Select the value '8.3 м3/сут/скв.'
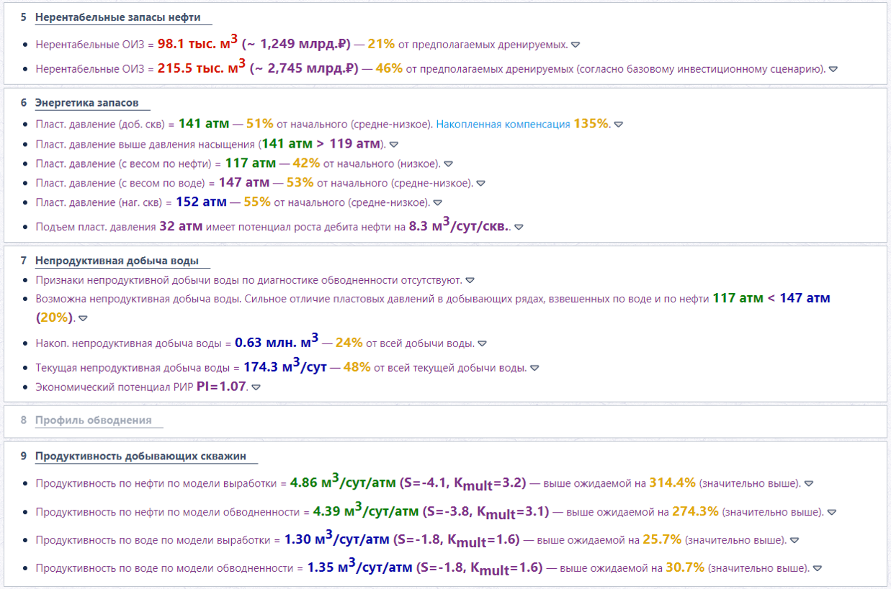891x589 pixels. (459, 225)
